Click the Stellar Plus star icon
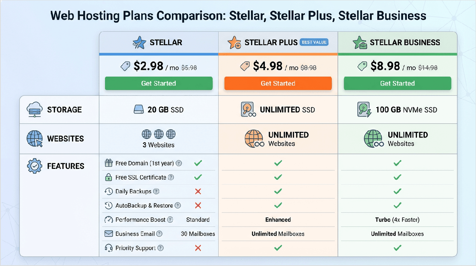Viewport: 476px width, 266px height. 234,43
